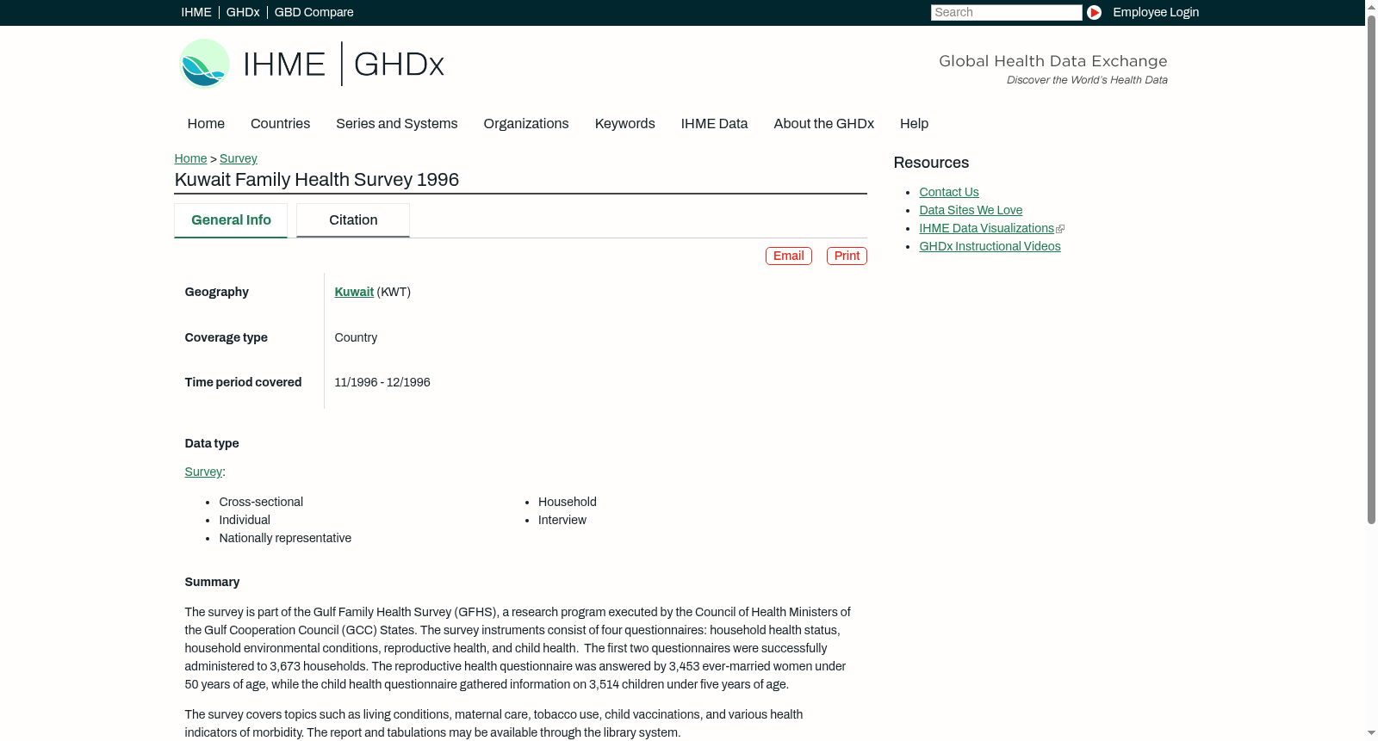The image size is (1378, 741).
Task: Open IHME Data Visualizations link
Action: [986, 229]
